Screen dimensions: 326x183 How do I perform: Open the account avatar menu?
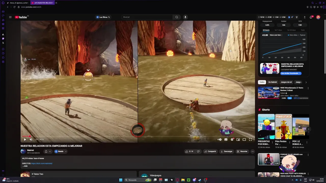pos(318,17)
